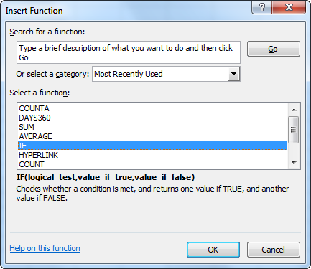The height and width of the screenshot is (269, 311).
Task: Click the help question mark icon
Action: click(x=262, y=7)
